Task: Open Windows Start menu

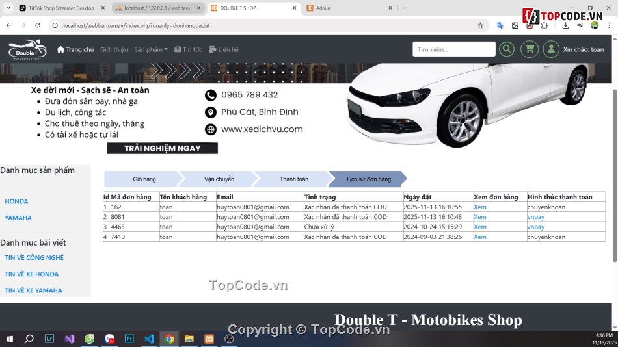Action: click(10, 339)
